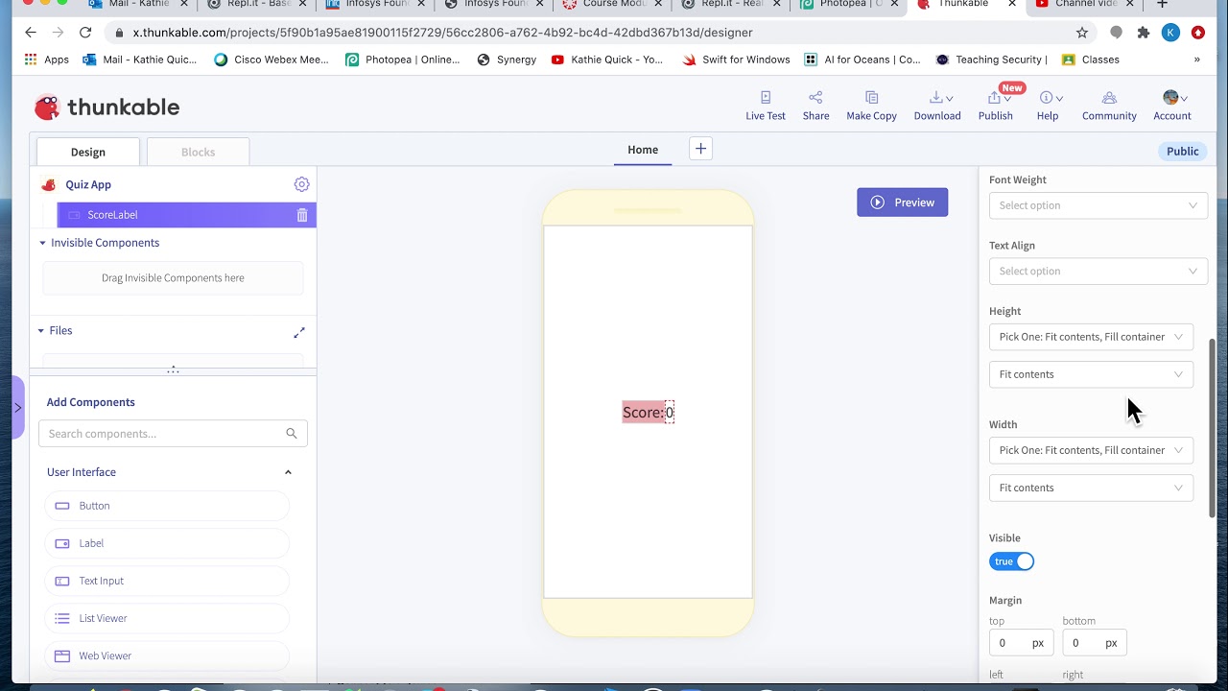Click the Public badge
The image size is (1228, 691).
pos(1183,151)
